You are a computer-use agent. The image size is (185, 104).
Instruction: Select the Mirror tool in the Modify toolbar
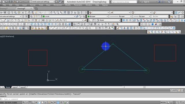[x=125, y=28]
